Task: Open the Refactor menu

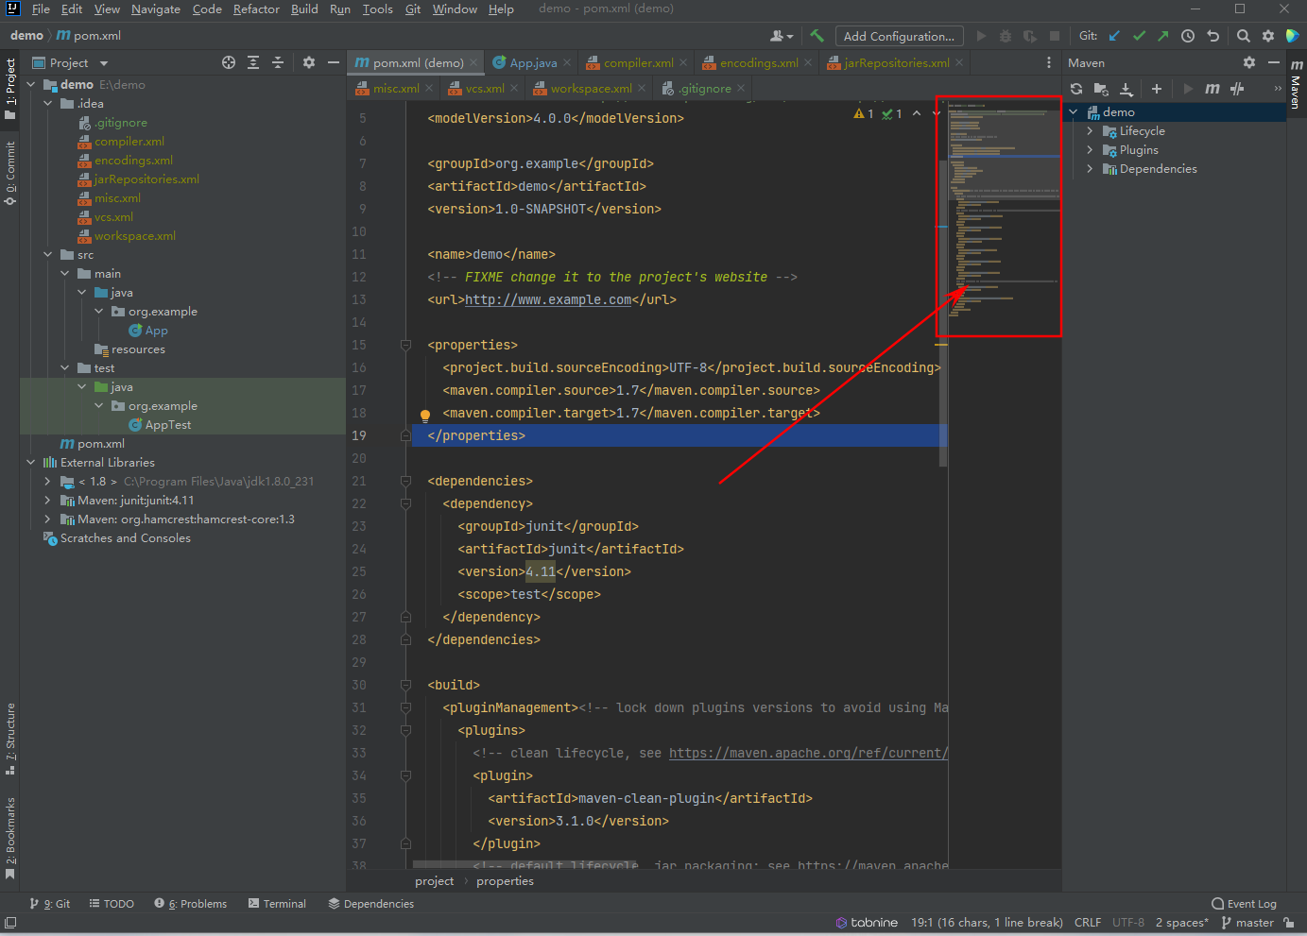Action: coord(256,9)
